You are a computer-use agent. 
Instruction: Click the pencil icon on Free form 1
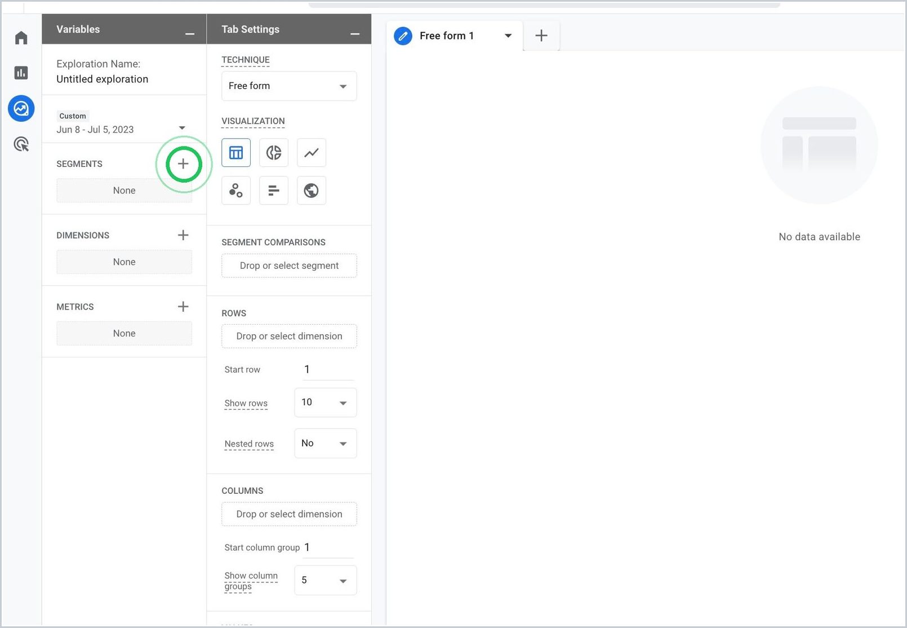[403, 36]
